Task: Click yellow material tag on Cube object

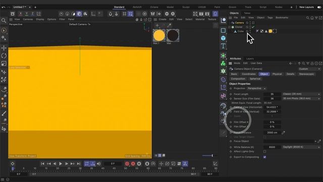Action: [271, 31]
